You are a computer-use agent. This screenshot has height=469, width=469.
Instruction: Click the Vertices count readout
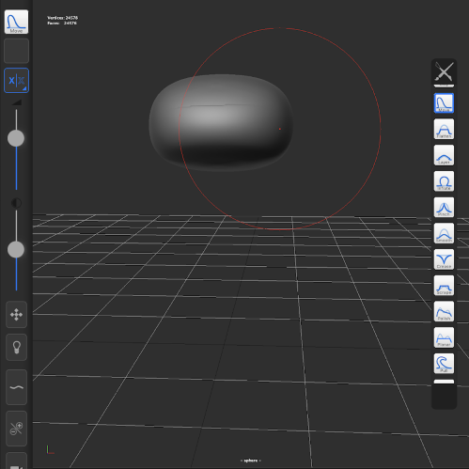pyautogui.click(x=62, y=18)
